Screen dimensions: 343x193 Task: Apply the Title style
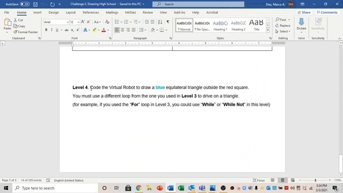[256, 25]
